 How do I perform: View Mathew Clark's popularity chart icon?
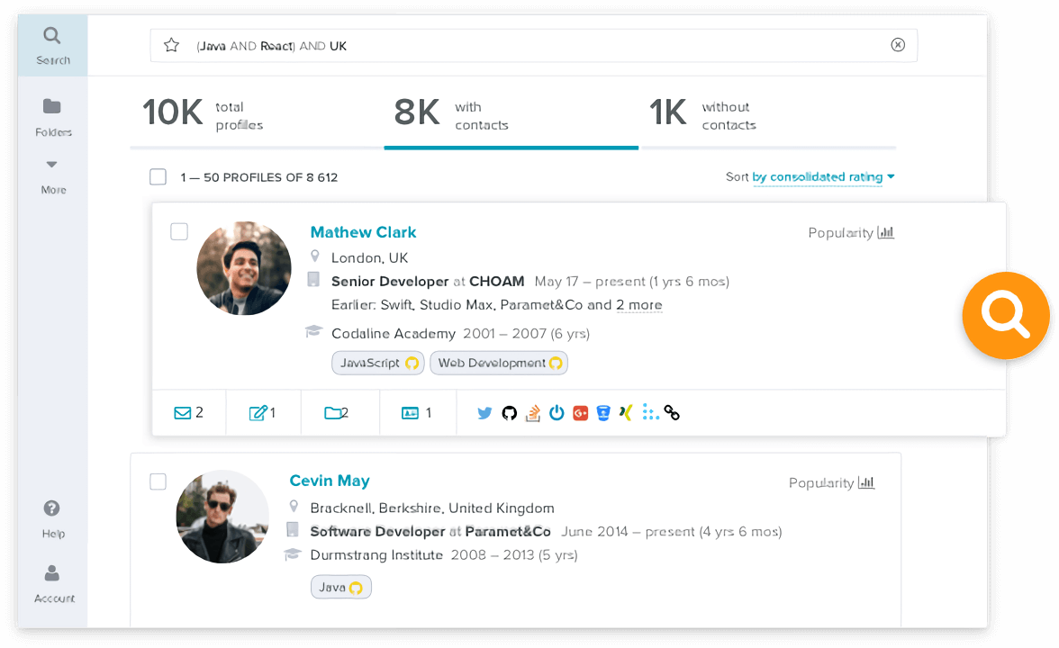pos(886,232)
